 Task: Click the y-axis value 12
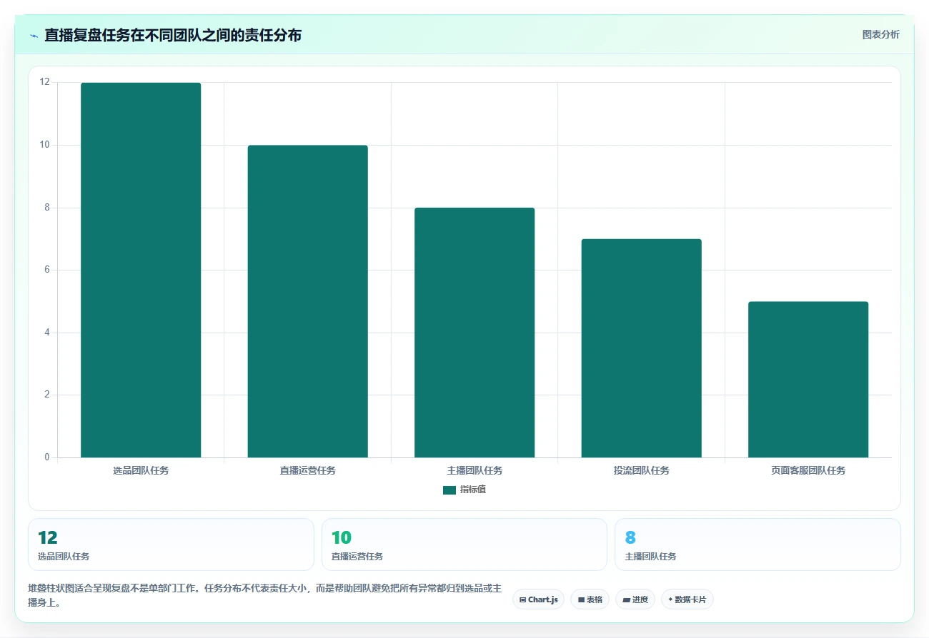point(45,83)
